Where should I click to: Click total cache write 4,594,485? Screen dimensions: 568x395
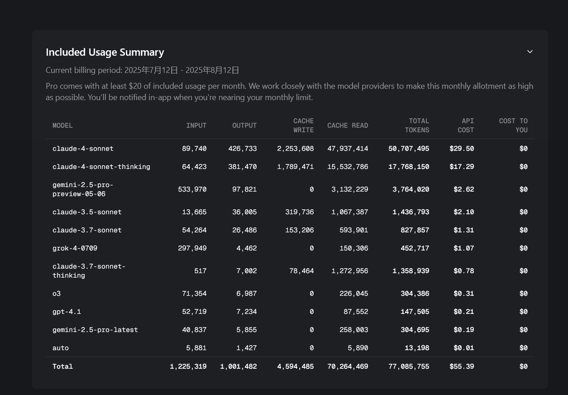(x=296, y=366)
